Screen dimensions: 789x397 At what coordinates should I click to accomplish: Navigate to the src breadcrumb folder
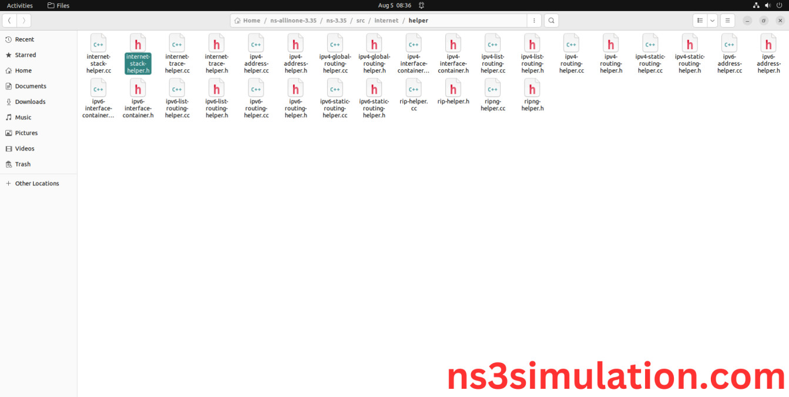pos(360,21)
